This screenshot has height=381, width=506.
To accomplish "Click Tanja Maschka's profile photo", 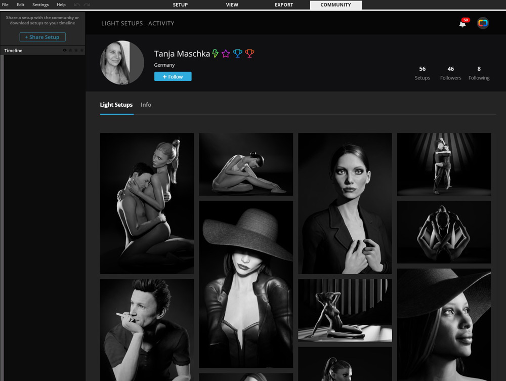I will point(122,63).
